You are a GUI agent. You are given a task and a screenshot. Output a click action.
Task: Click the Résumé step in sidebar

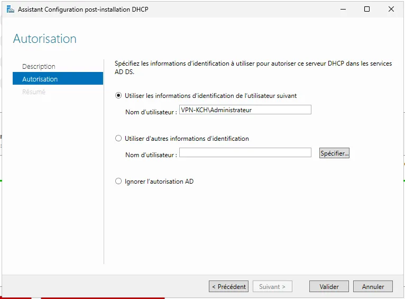34,92
